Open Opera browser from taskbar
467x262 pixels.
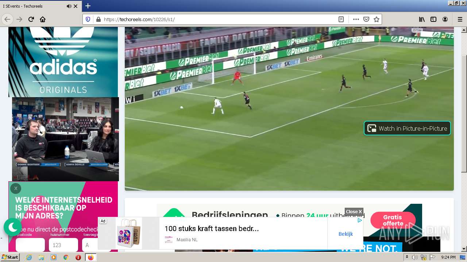coord(78,257)
